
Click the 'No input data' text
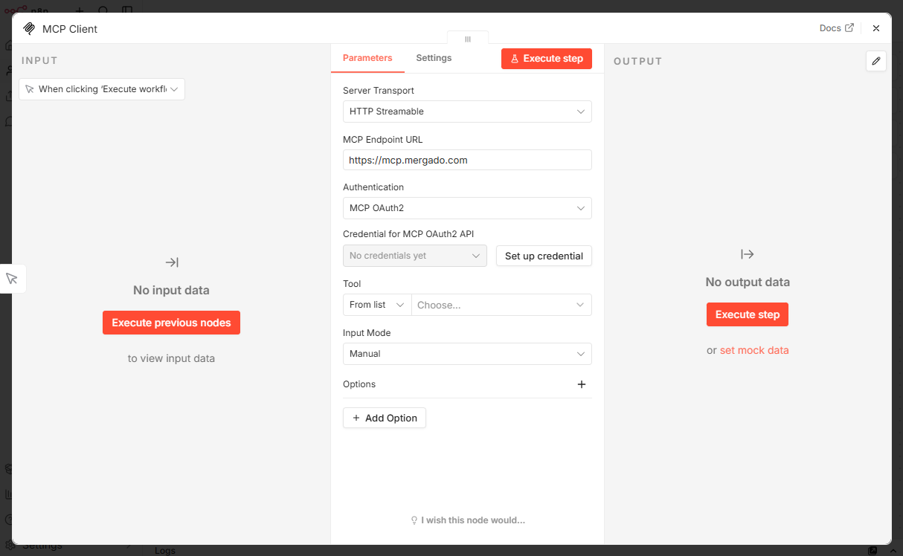pyautogui.click(x=171, y=291)
